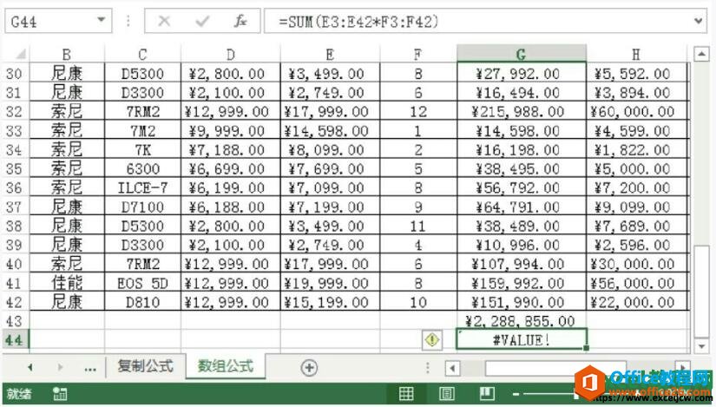The width and height of the screenshot is (716, 407).
Task: Select total cell ¥2,288,855.00
Action: [521, 321]
